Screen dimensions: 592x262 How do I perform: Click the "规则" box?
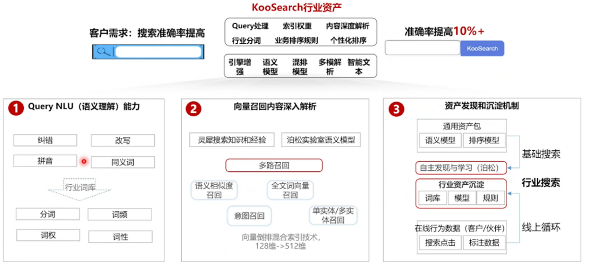491,198
